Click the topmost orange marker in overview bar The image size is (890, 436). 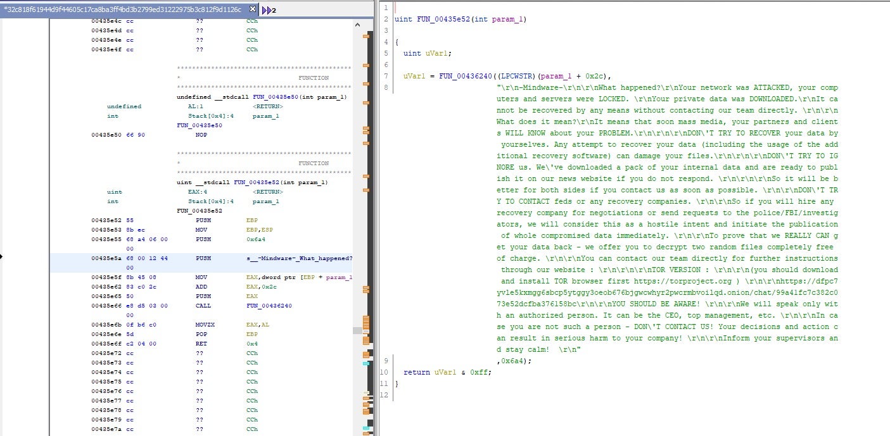366,35
